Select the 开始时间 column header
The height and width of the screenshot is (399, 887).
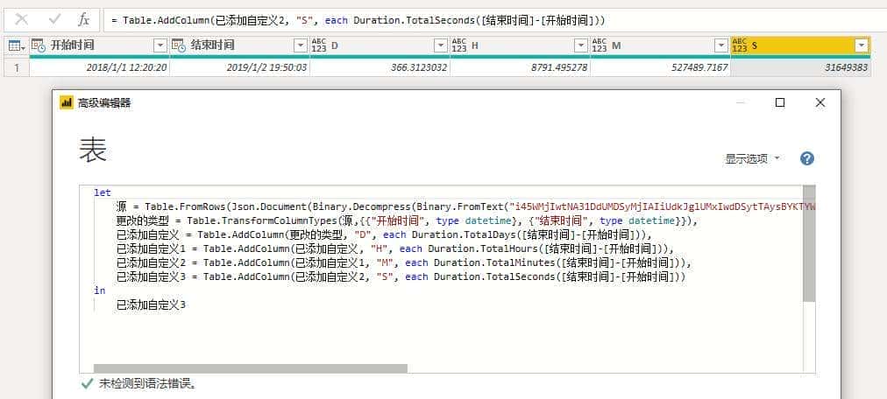tap(100, 45)
